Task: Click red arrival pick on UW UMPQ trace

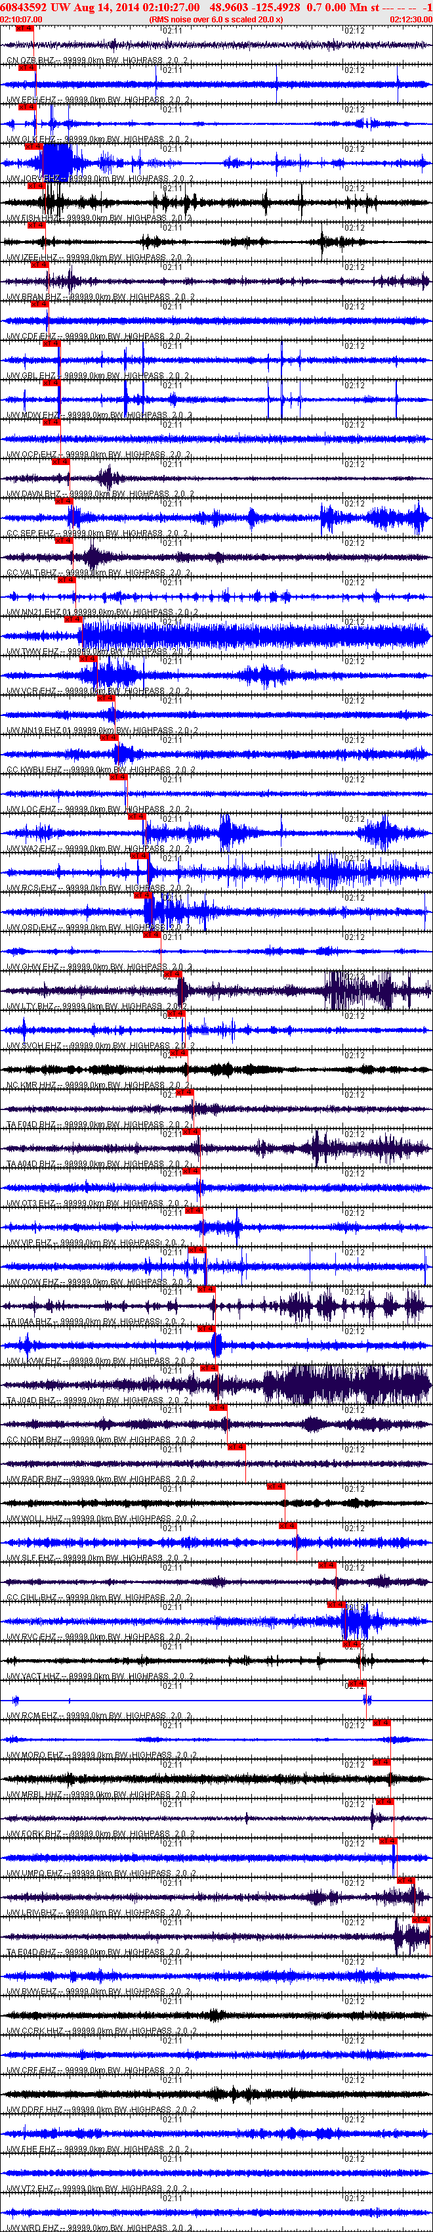Action: coord(386,1841)
